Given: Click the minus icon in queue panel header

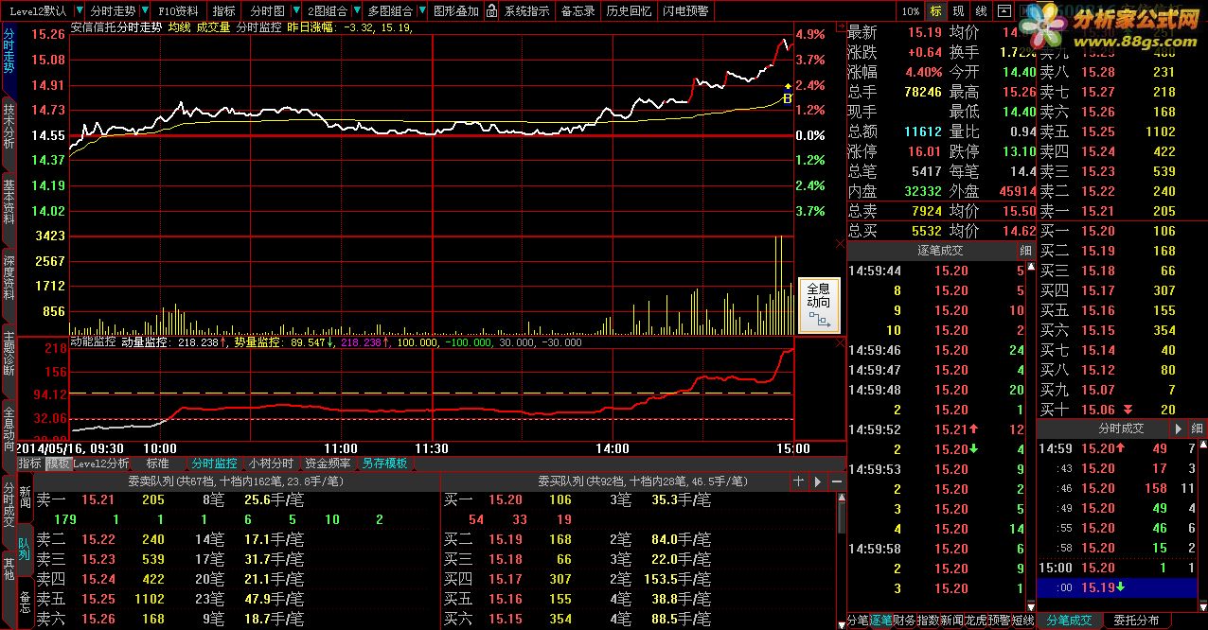Looking at the screenshot, I should (x=836, y=481).
